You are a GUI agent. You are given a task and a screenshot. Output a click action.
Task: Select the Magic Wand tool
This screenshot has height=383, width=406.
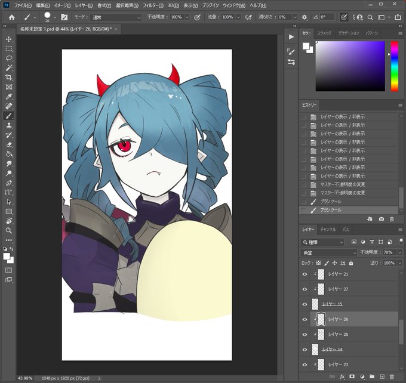[x=9, y=68]
